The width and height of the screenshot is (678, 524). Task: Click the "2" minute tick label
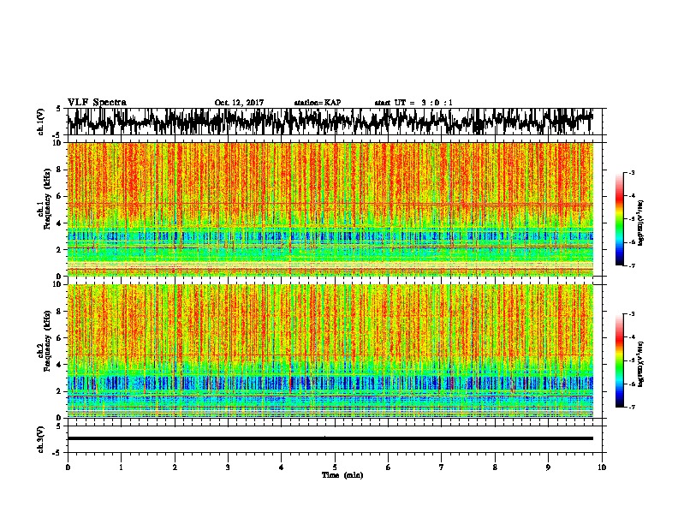click(175, 467)
